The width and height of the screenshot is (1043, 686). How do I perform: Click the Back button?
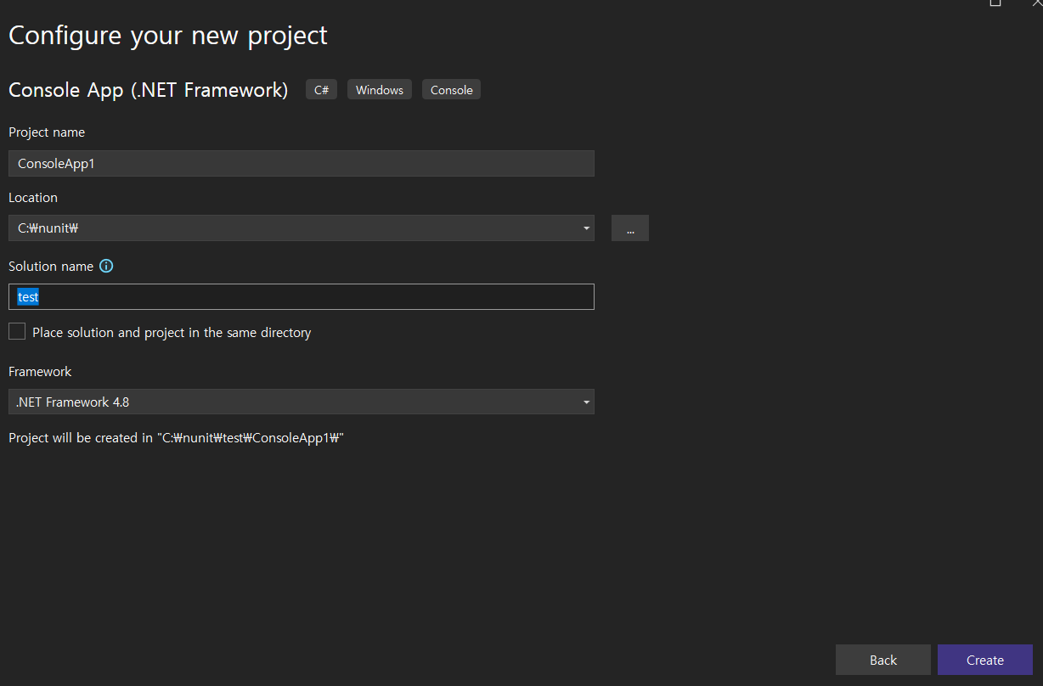(882, 660)
